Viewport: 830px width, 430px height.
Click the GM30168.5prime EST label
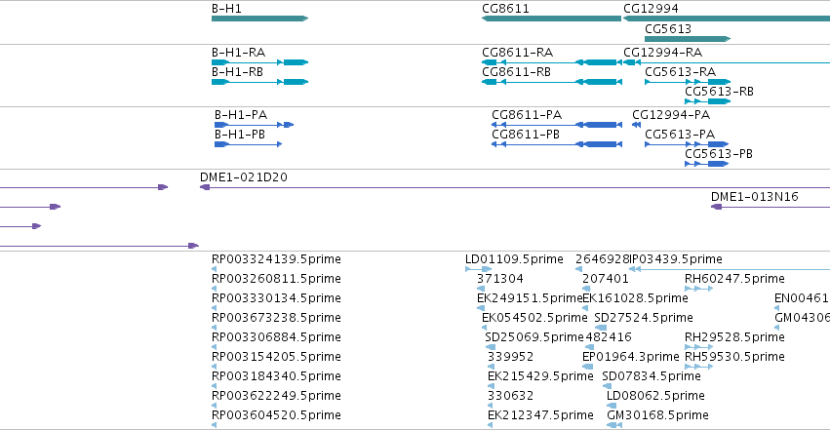pyautogui.click(x=657, y=415)
